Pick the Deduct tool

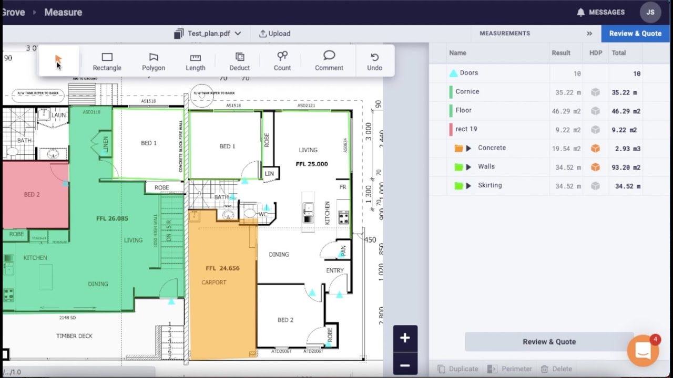pos(240,61)
